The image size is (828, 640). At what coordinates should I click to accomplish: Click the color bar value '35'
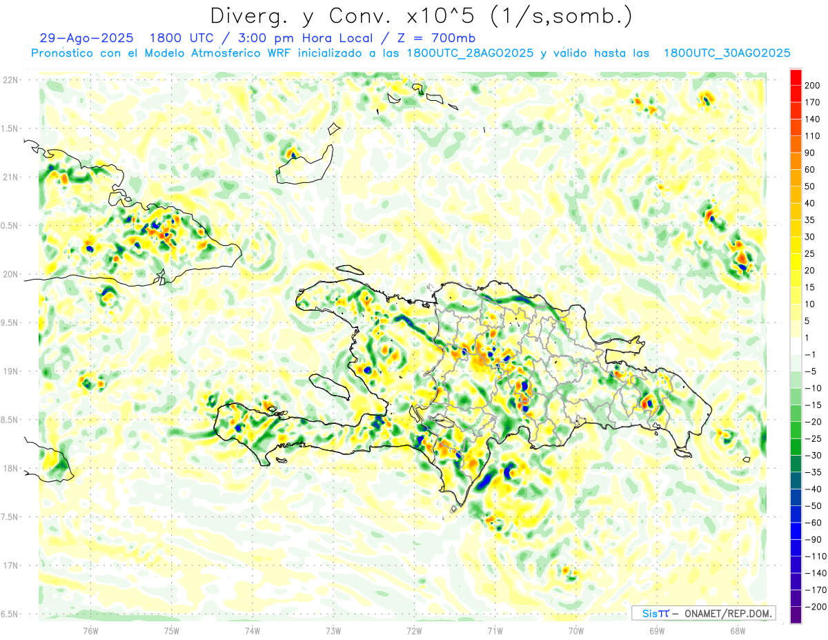point(810,220)
